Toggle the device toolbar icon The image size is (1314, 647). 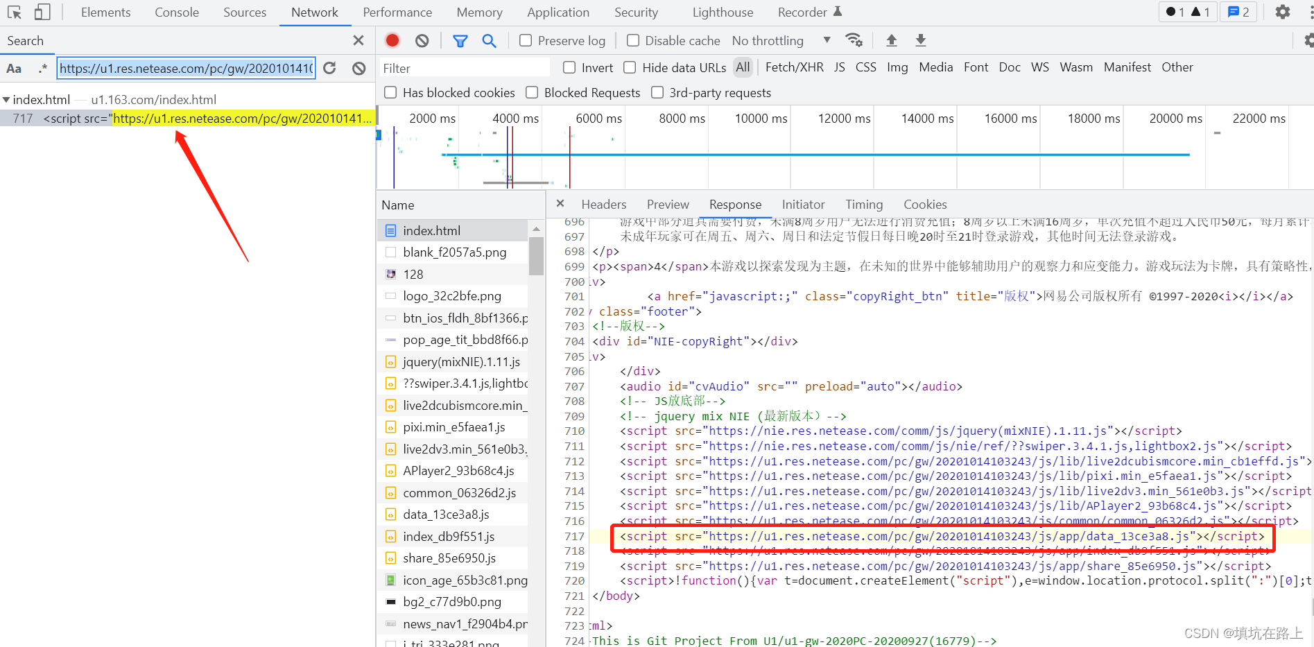tap(43, 12)
